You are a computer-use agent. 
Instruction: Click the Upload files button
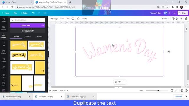coord(25,25)
